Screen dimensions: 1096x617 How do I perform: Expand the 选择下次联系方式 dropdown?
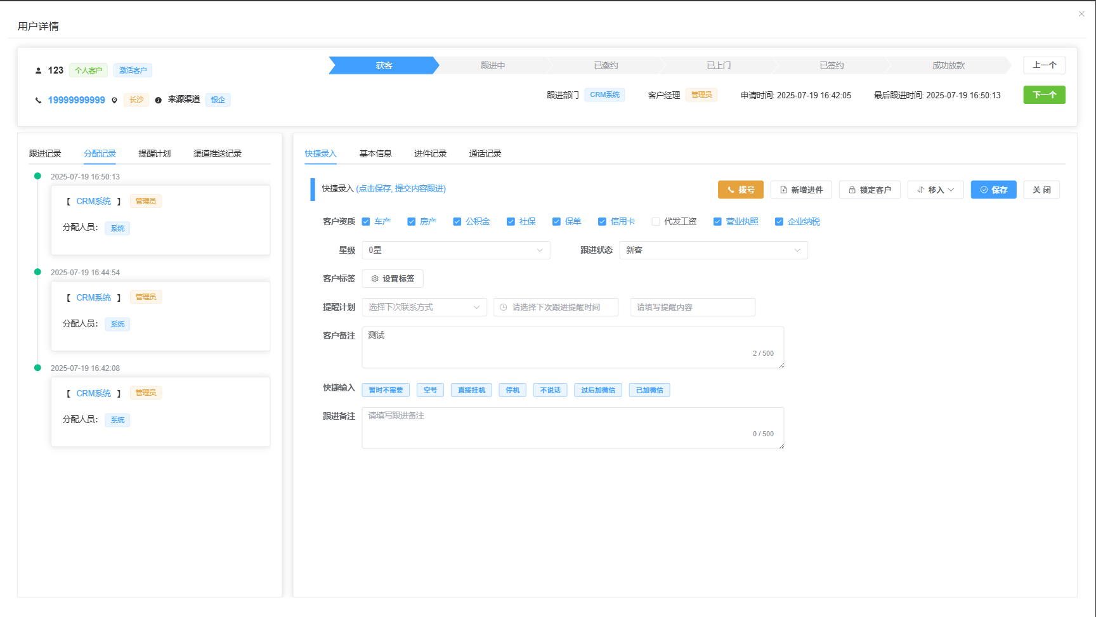coord(424,307)
